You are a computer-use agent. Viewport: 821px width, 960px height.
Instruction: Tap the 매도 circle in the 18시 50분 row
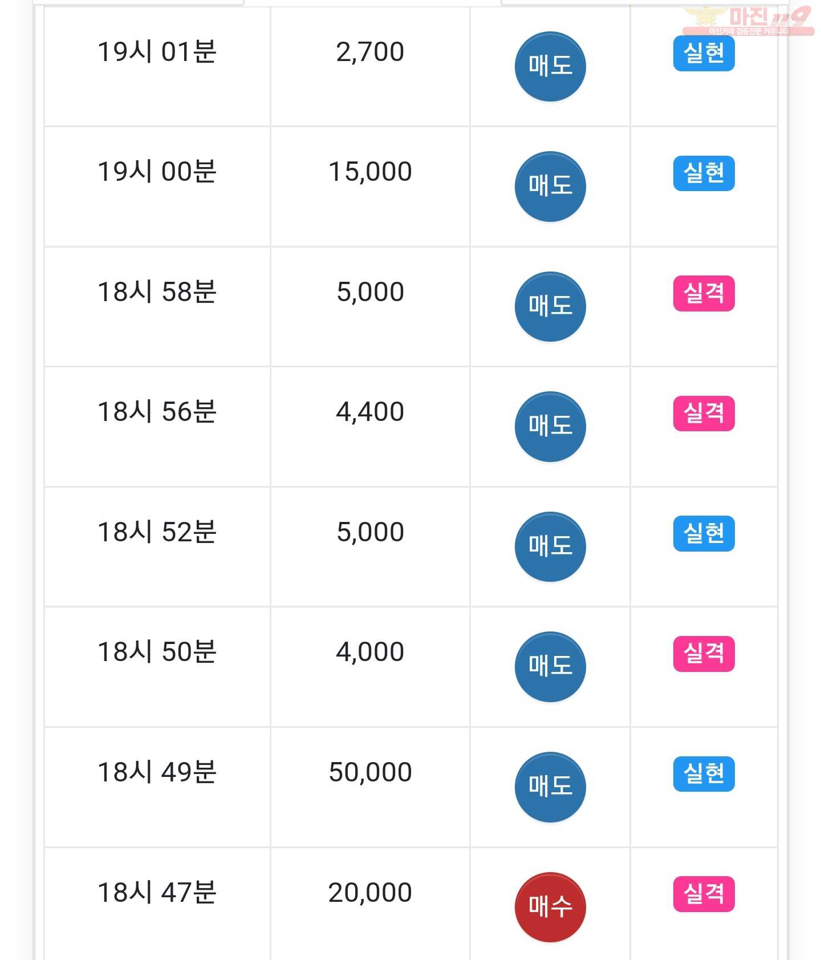[550, 667]
